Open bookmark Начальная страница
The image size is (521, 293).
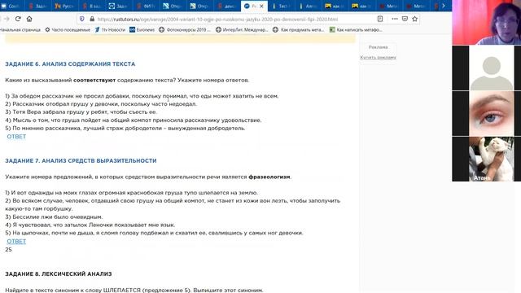(x=20, y=30)
